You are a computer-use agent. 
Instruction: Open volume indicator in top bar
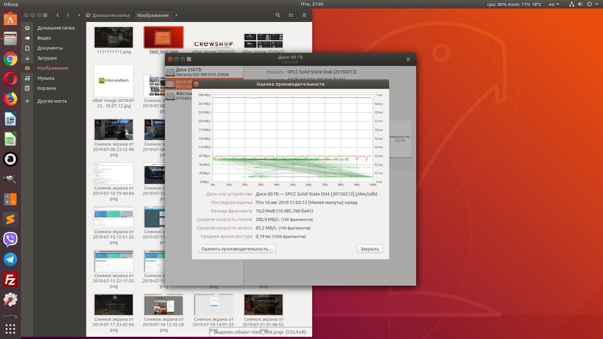(x=580, y=4)
